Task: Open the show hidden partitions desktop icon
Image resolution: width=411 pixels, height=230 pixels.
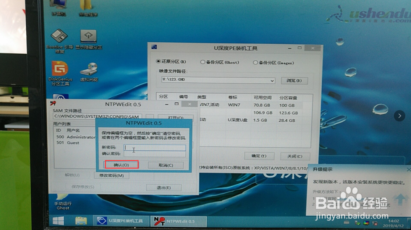Action: coord(89,39)
